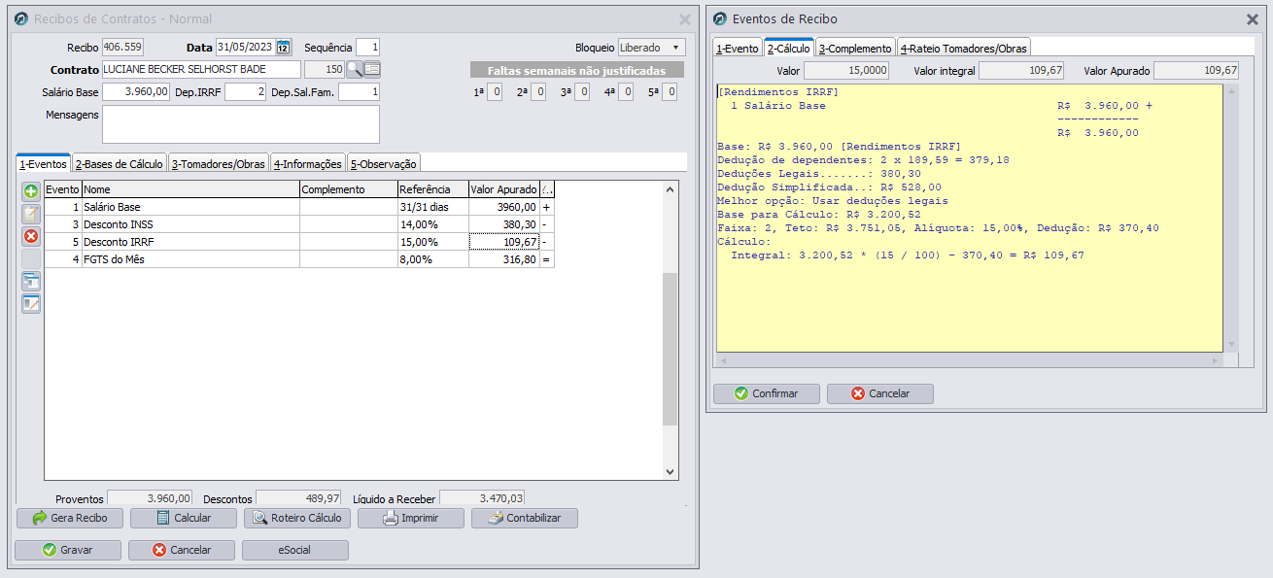Select the 1-Eventos tab
The image size is (1273, 578).
point(44,163)
